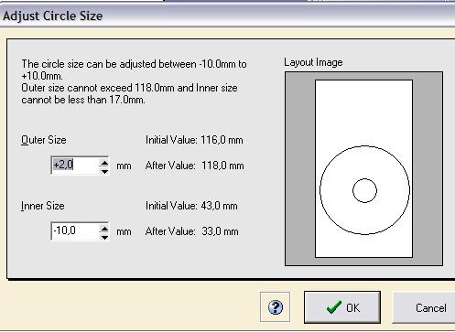This screenshot has height=332, width=455.
Task: Click the Outer Size value field
Action: pos(75,166)
